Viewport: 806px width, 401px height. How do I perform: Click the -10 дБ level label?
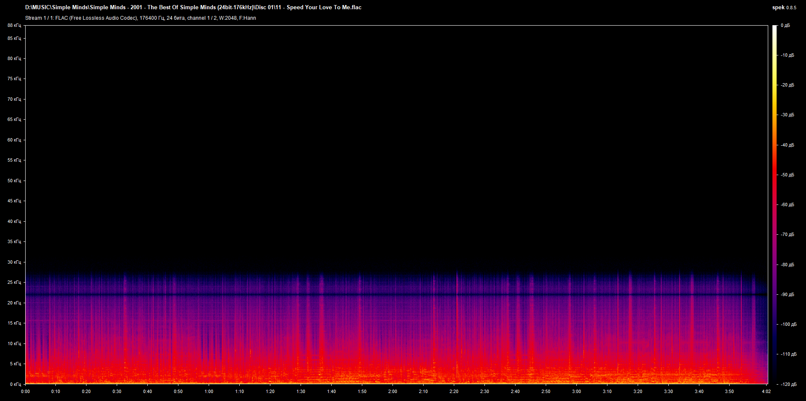pos(788,55)
